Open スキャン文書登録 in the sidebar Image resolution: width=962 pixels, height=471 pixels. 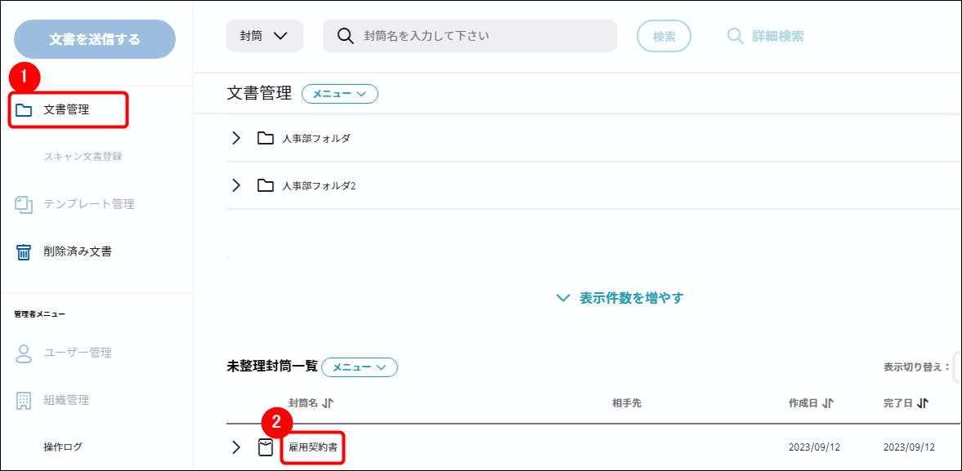click(83, 157)
